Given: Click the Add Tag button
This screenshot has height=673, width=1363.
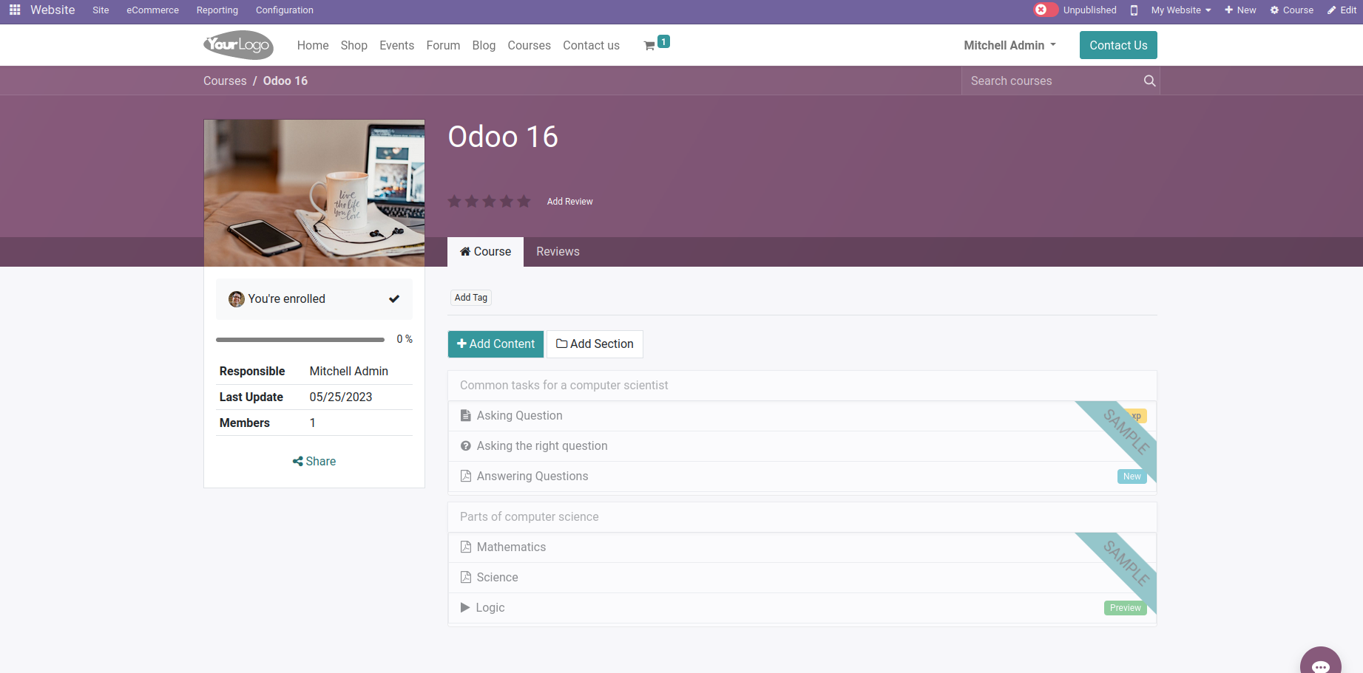Looking at the screenshot, I should click(471, 298).
